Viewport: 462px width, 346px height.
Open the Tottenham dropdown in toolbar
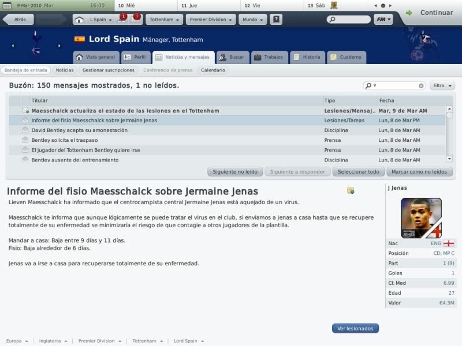tap(164, 20)
